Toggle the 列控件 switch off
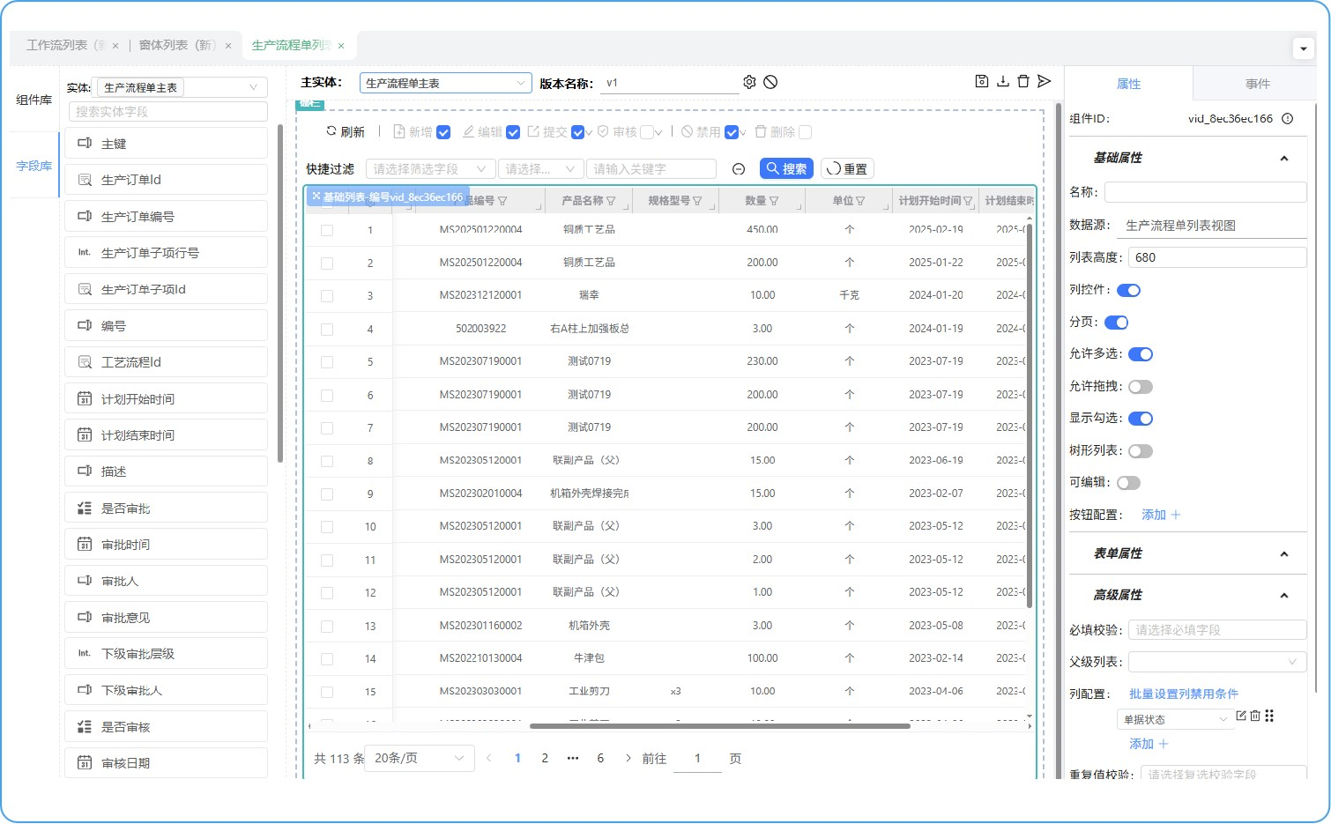1331x824 pixels. [1129, 290]
